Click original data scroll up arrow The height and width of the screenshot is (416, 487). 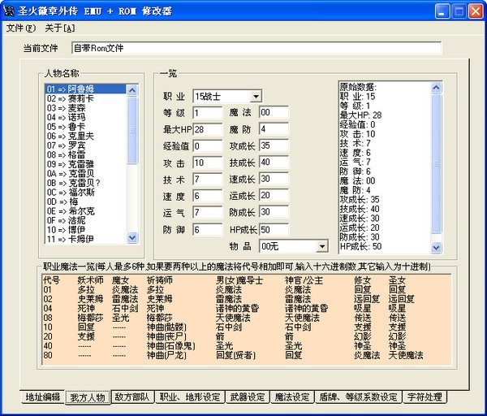pos(436,88)
